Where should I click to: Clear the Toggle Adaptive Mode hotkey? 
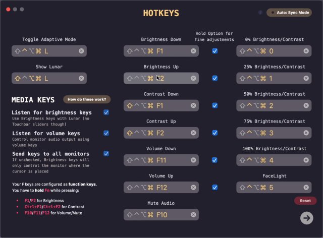pyautogui.click(x=82, y=51)
